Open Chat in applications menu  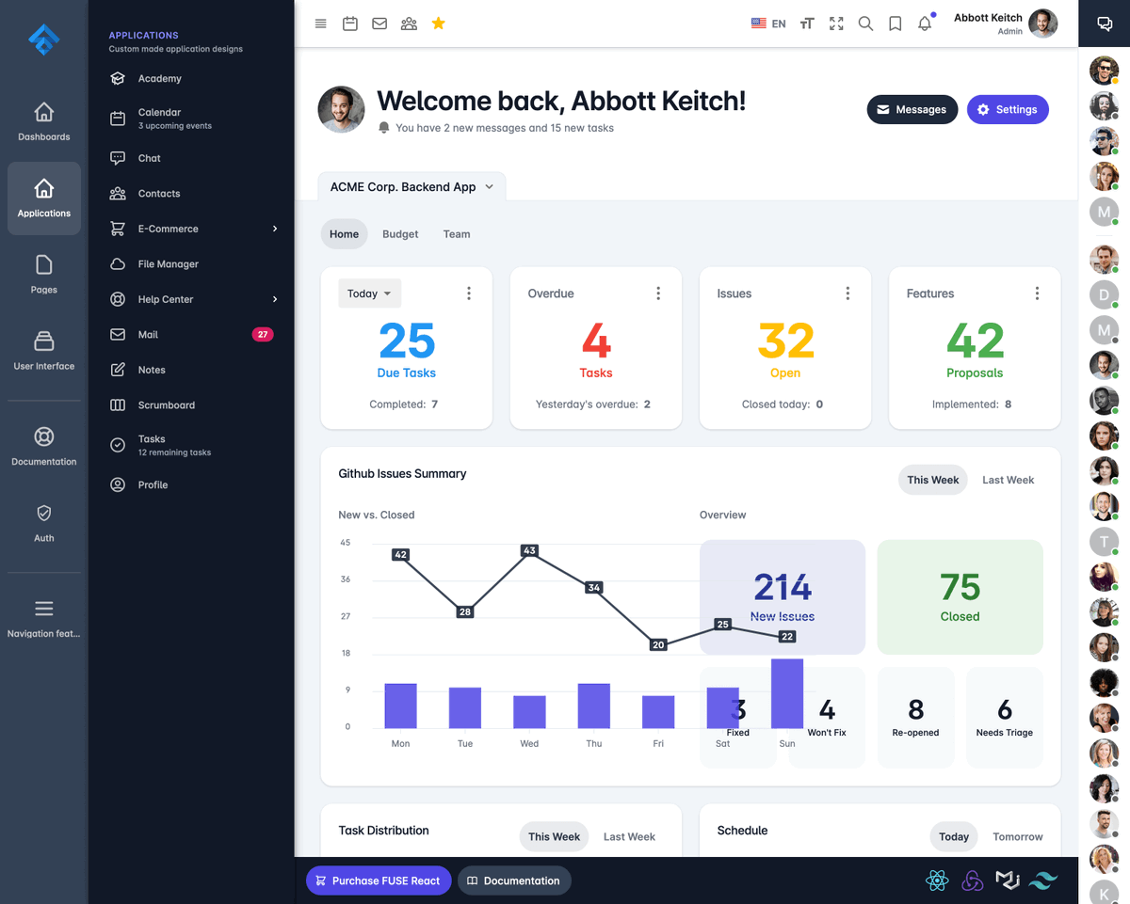194,158
